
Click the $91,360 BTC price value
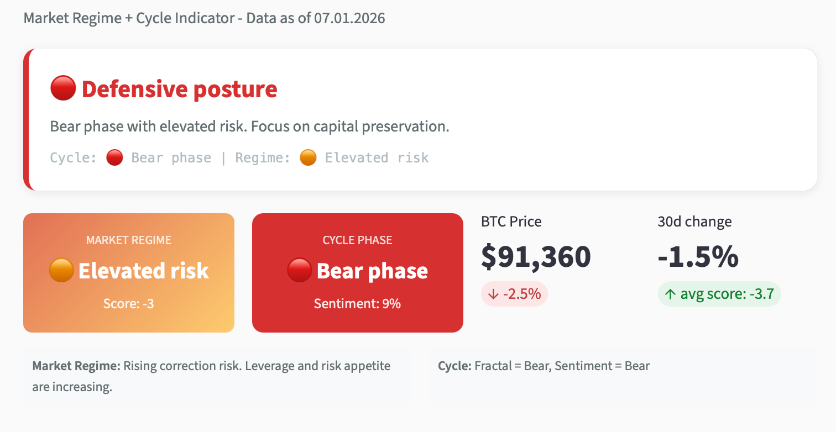tap(536, 256)
